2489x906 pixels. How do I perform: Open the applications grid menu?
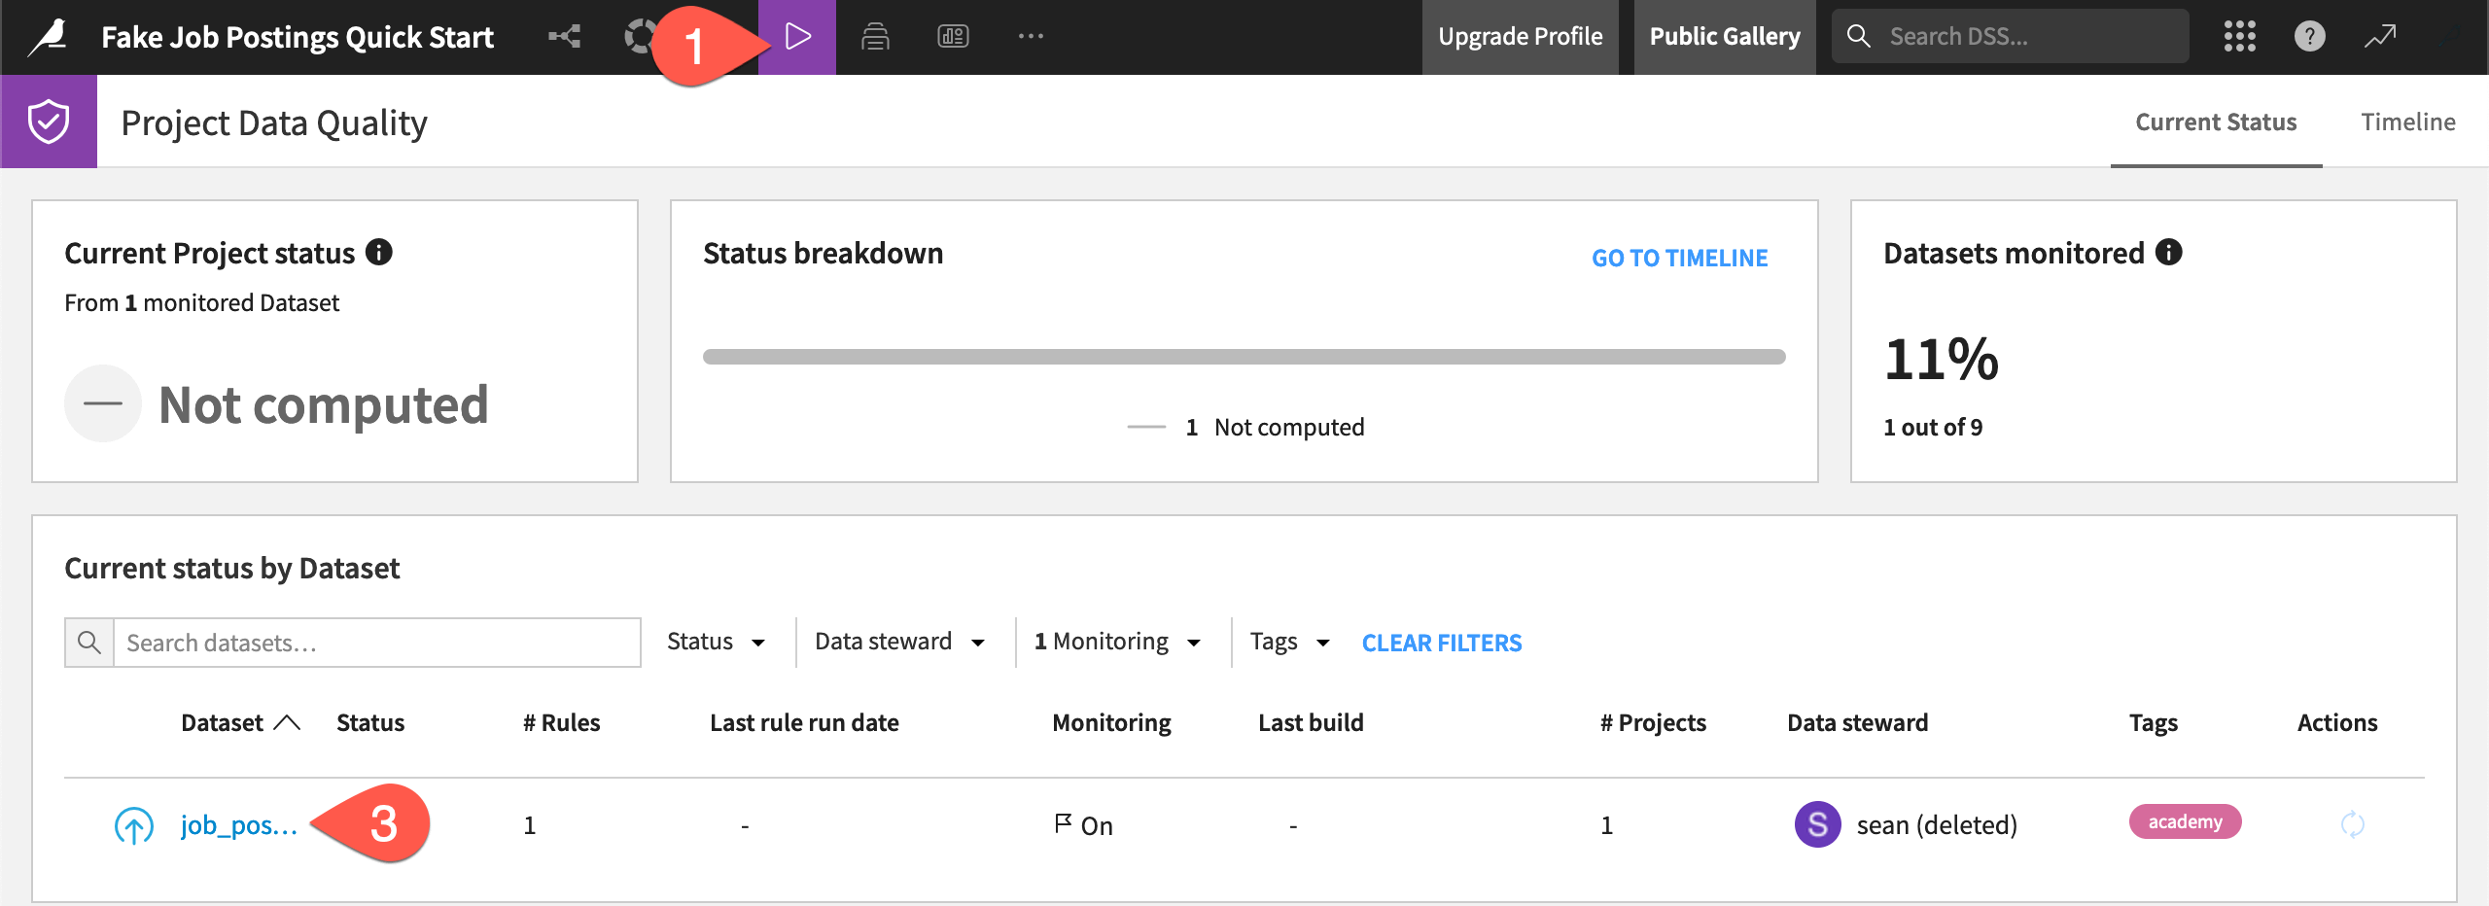(2239, 37)
